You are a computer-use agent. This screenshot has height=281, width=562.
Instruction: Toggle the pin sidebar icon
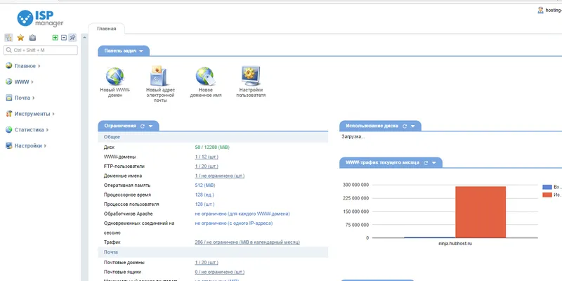pyautogui.click(x=72, y=38)
